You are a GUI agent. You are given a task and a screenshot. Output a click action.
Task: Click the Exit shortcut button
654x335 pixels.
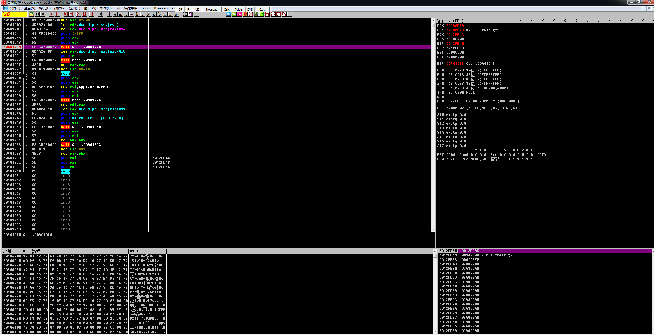coord(262,9)
